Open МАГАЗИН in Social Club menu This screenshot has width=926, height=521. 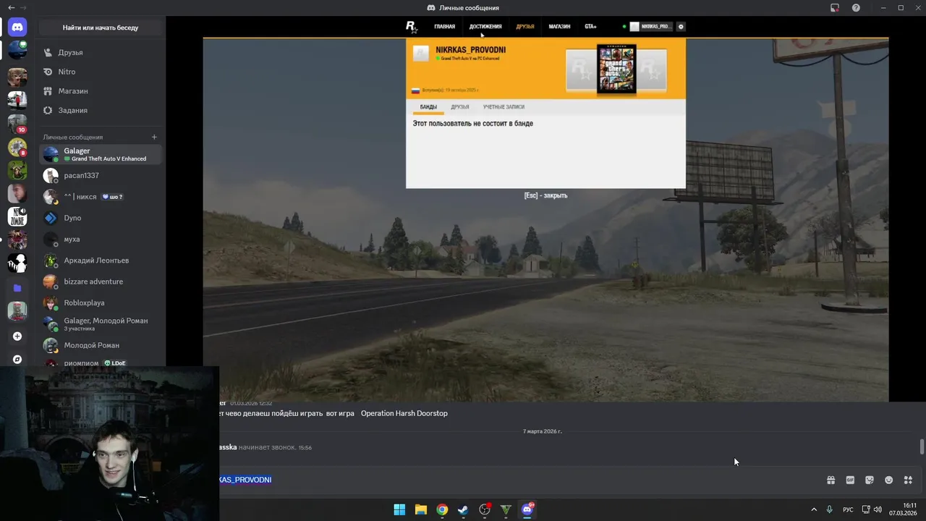coord(559,27)
